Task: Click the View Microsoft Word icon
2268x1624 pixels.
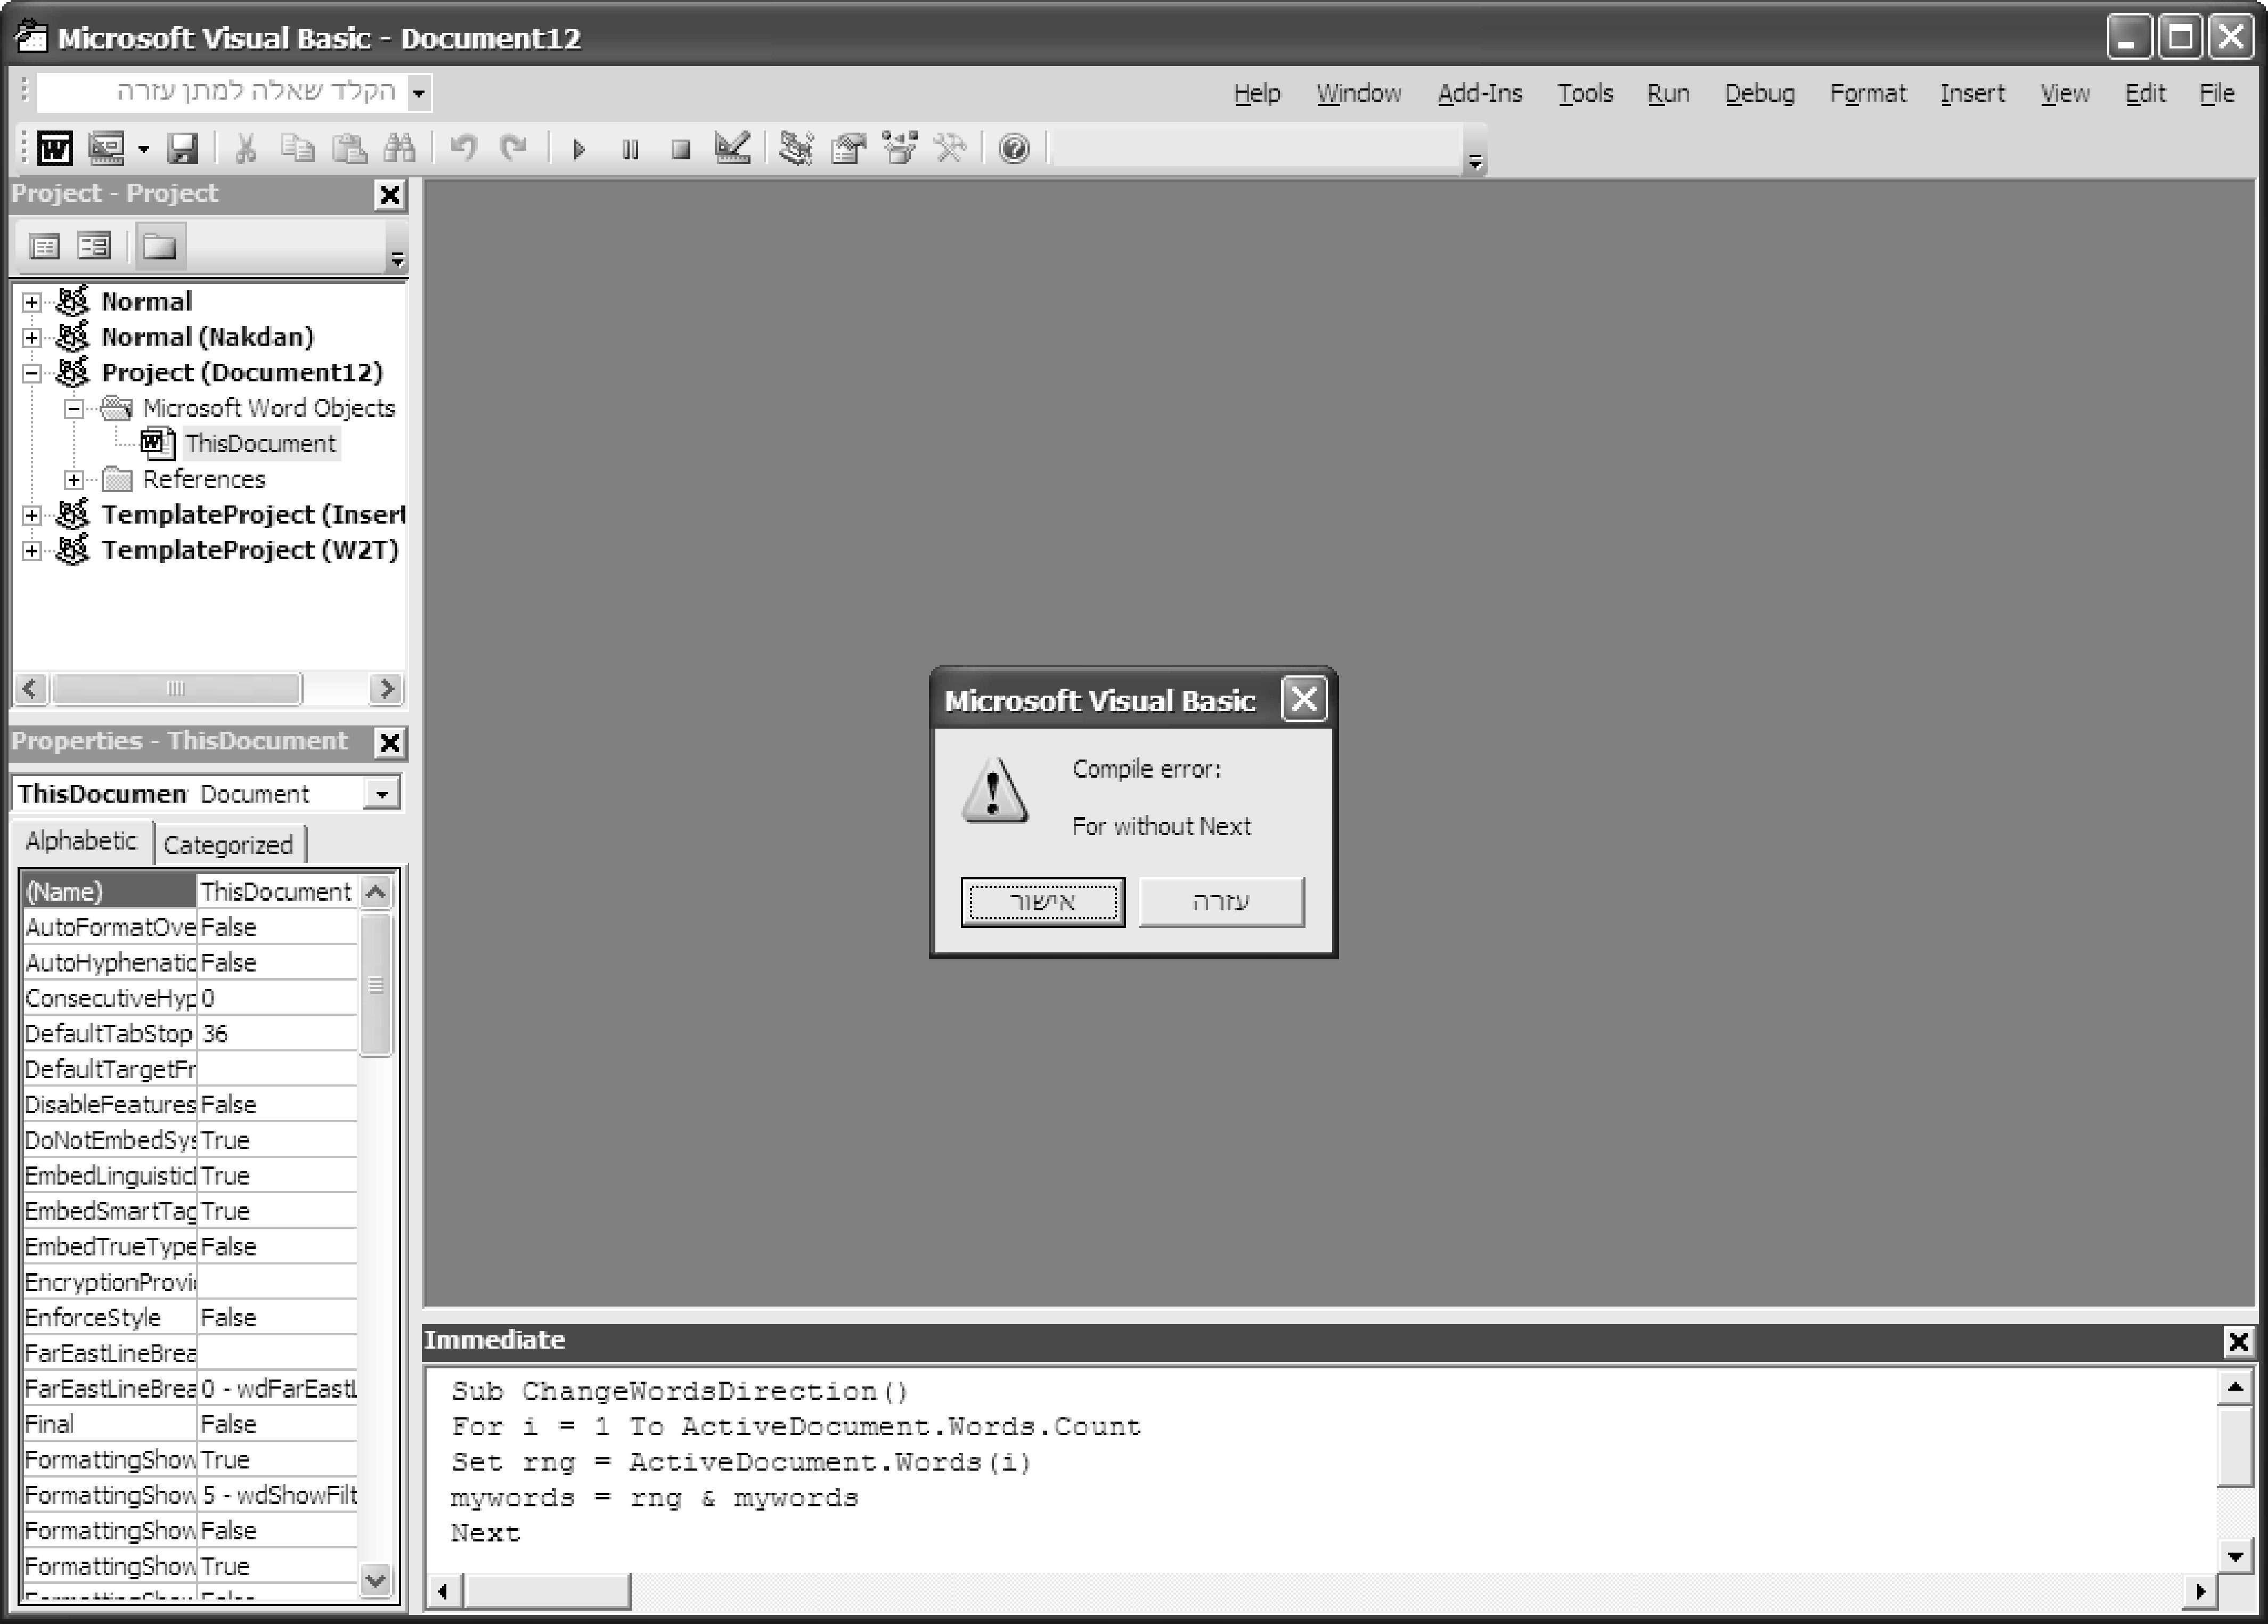Action: tap(55, 149)
